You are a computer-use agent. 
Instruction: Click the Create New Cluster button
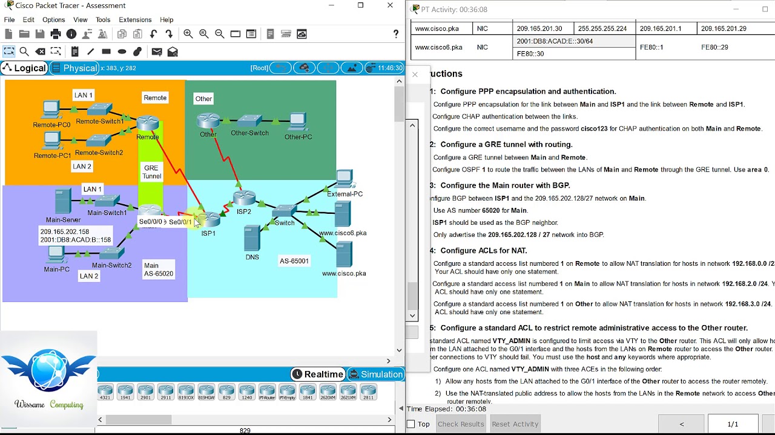point(304,68)
